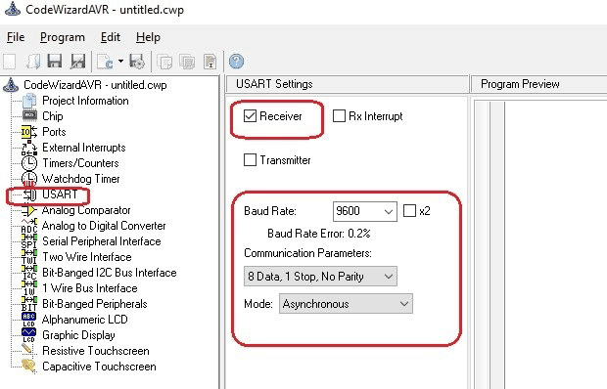Select External Interrupts label in tree

pyautogui.click(x=83, y=148)
